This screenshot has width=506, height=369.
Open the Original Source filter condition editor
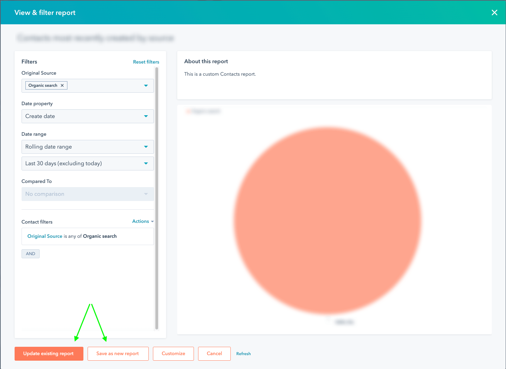88,236
